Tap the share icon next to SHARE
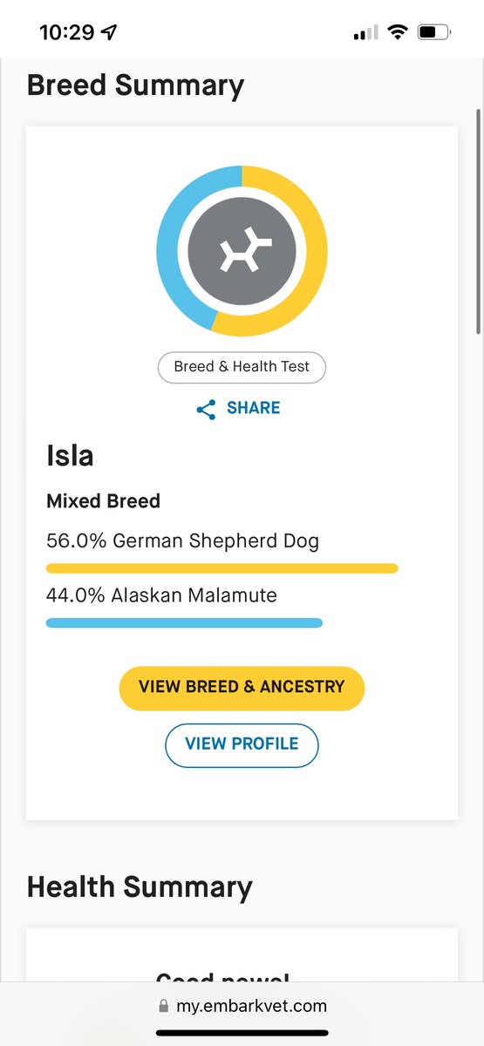The height and width of the screenshot is (1046, 484). coord(206,410)
